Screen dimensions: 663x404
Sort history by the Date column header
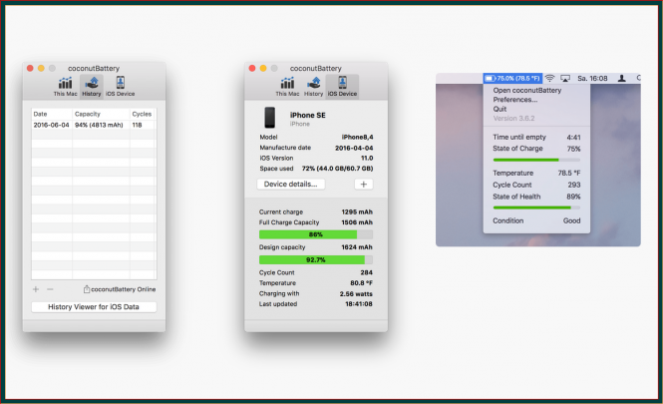(x=50, y=114)
